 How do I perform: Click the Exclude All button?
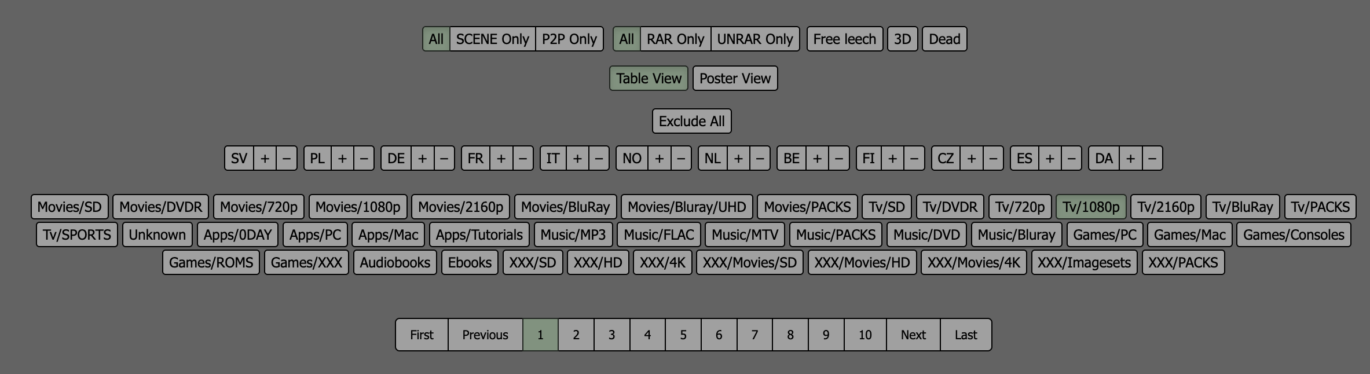point(691,122)
